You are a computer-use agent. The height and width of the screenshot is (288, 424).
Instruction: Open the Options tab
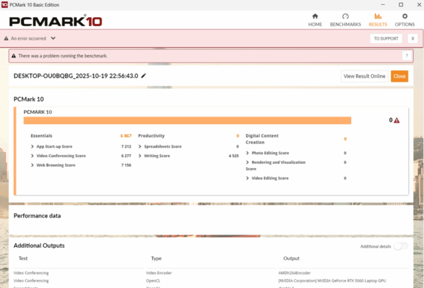pyautogui.click(x=405, y=20)
